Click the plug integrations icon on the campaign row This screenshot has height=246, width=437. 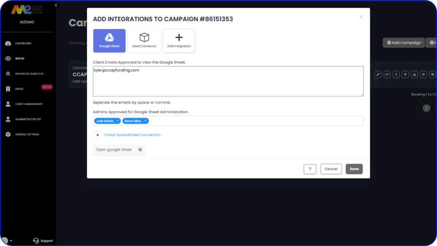pos(405,74)
